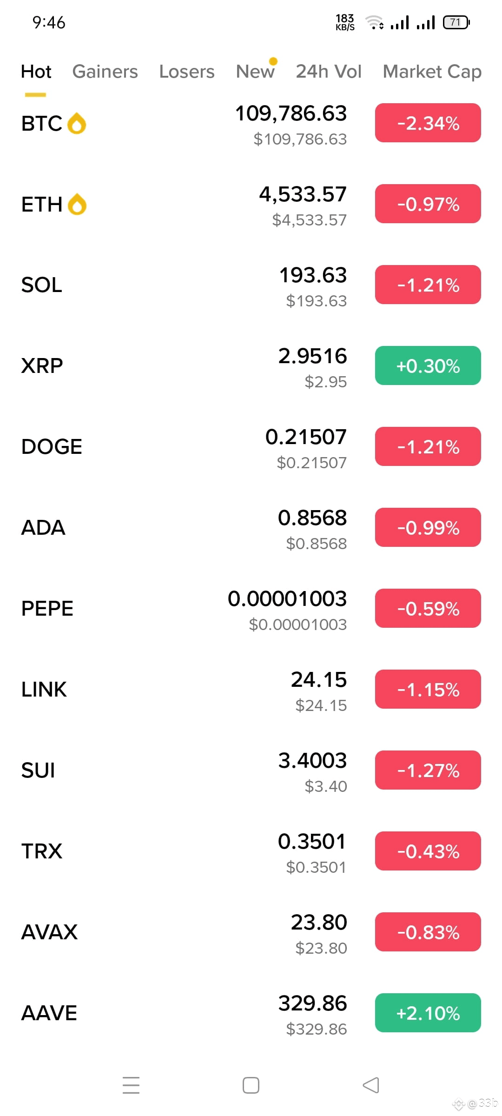
Task: Open Android recent apps menu icon
Action: (x=131, y=1085)
